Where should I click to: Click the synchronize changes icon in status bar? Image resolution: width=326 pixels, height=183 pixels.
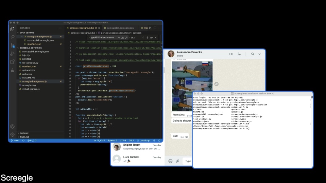pyautogui.click(x=23, y=141)
